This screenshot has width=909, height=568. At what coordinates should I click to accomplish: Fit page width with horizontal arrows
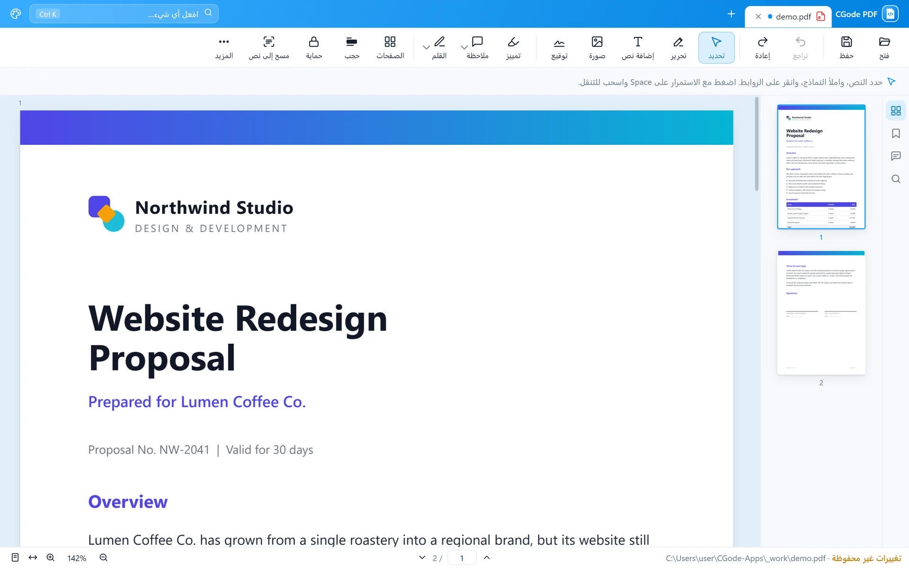tap(33, 558)
